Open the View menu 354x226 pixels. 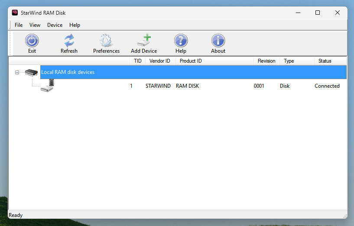coord(35,25)
